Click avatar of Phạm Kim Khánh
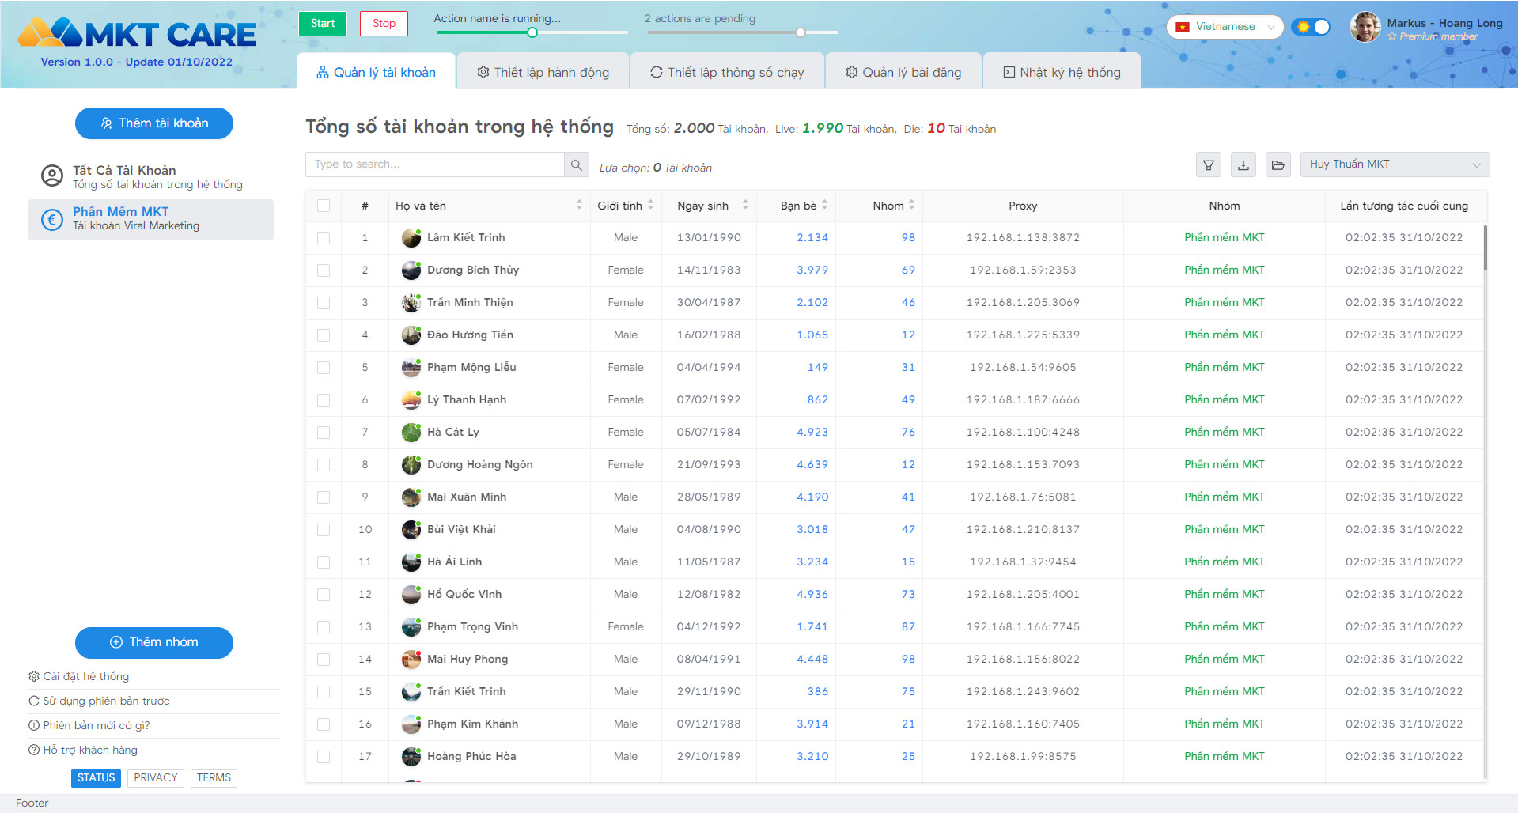The image size is (1518, 813). pos(411,724)
